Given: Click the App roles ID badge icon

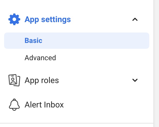Looking at the screenshot, I should 14,81.
